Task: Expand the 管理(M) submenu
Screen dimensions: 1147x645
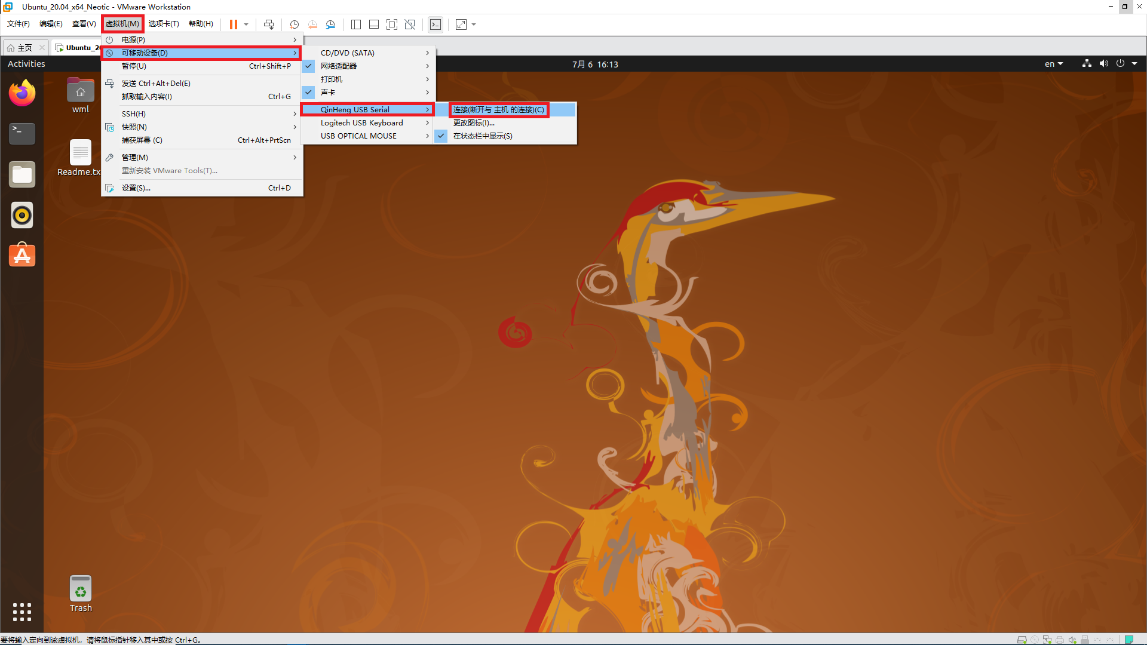Action: pos(202,158)
